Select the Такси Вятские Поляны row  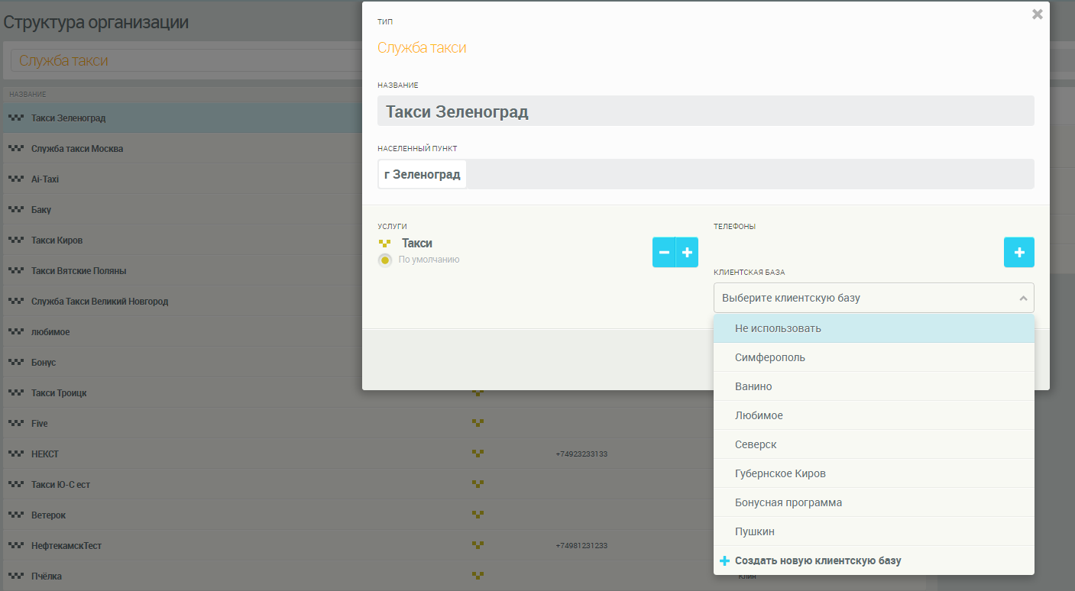(x=78, y=271)
